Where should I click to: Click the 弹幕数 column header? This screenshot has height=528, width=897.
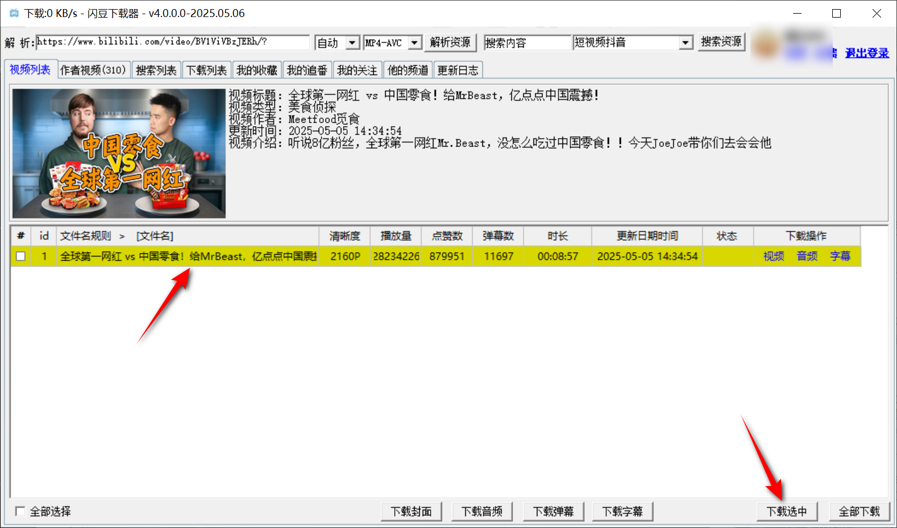(x=498, y=236)
